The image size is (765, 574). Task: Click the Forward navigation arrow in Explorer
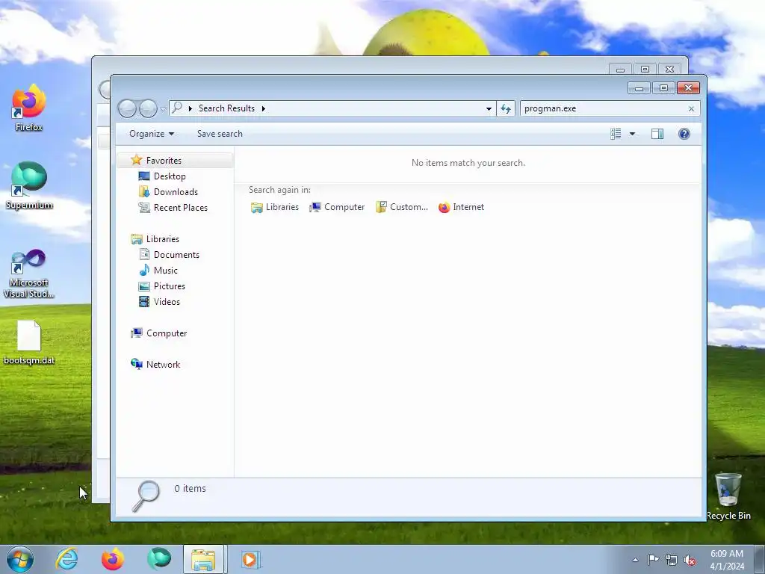tap(148, 108)
